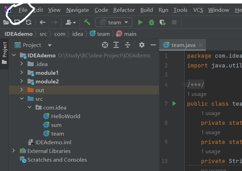This screenshot has width=242, height=171.
Task: Click main method in breadcrumb bar
Action: click(x=126, y=34)
